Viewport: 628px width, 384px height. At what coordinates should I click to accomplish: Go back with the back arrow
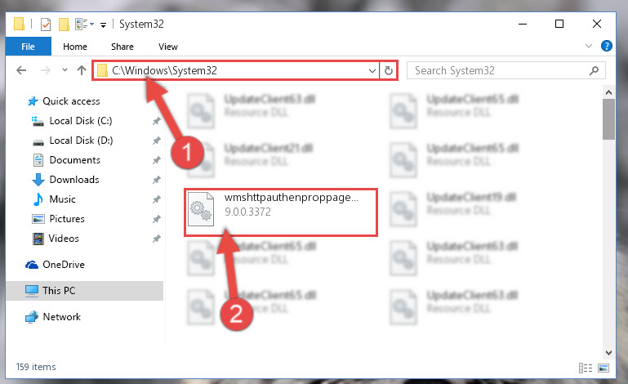(21, 70)
